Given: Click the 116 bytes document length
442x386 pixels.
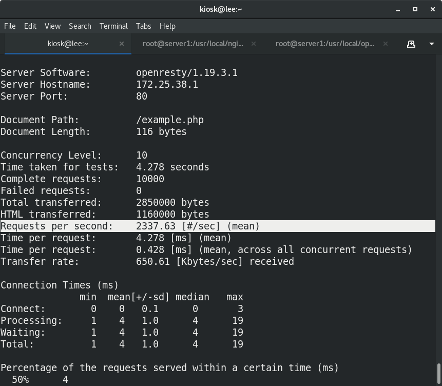Looking at the screenshot, I should 161,132.
